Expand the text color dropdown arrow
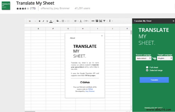Screen dimensions: 175x112 coord(54,21)
